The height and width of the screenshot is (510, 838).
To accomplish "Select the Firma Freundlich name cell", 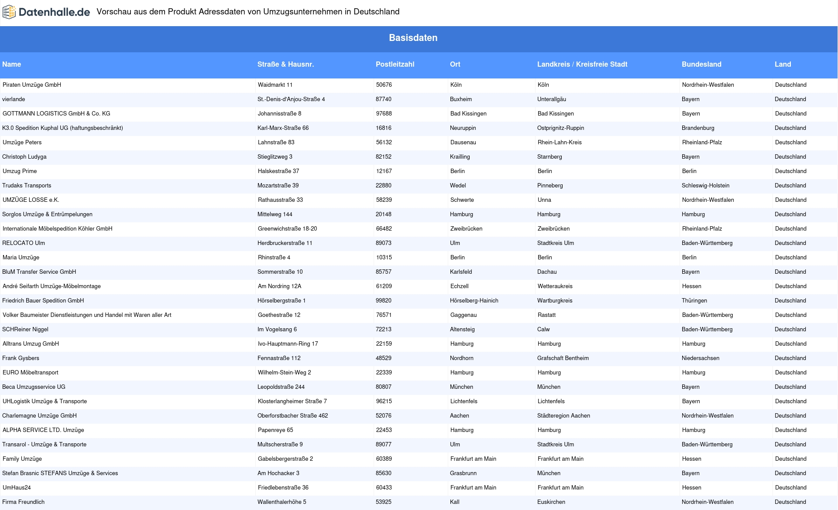I will point(24,502).
